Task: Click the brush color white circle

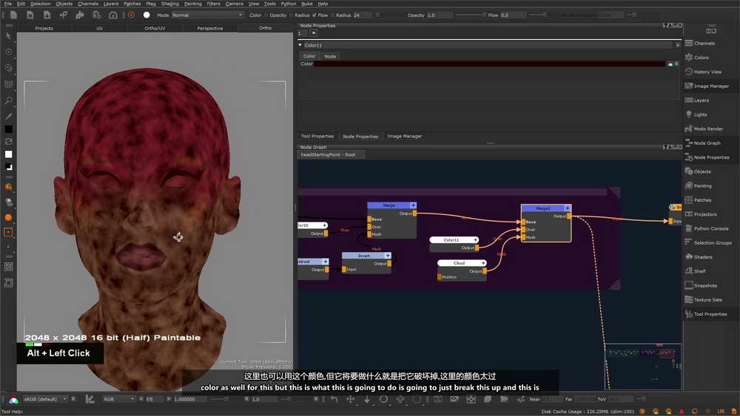Action: pos(147,15)
